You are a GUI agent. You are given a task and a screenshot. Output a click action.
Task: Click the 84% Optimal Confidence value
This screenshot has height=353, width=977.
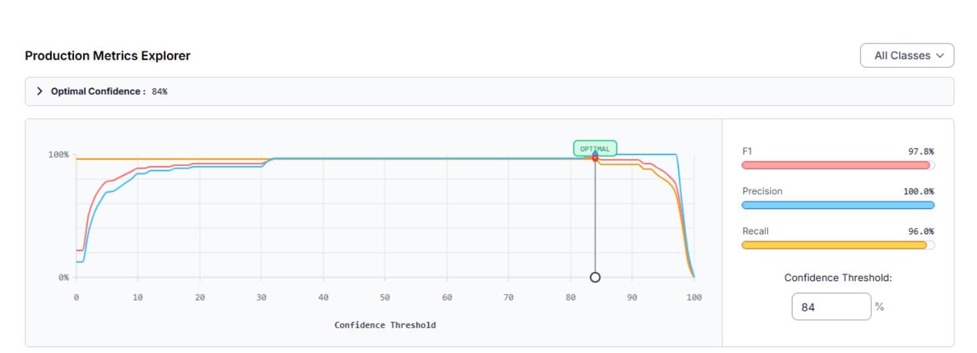(159, 91)
